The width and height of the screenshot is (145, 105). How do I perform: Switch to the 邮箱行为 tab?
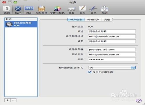tap(93, 20)
